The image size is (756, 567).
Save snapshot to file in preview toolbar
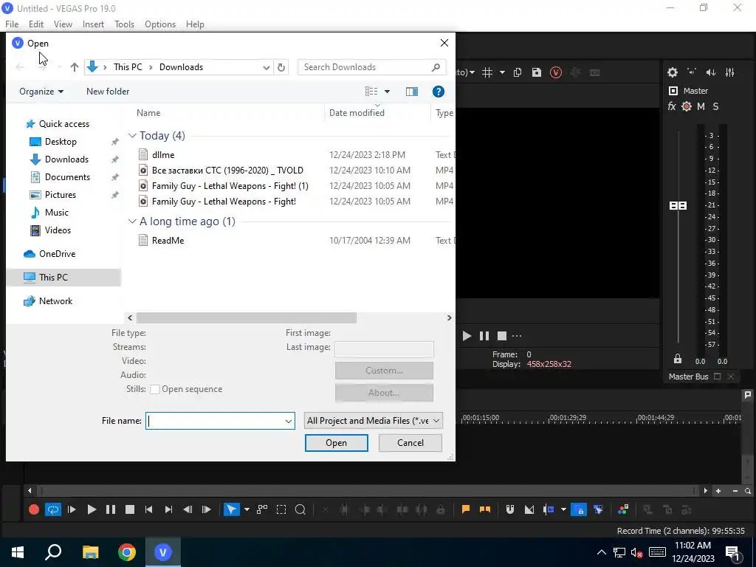pyautogui.click(x=537, y=72)
